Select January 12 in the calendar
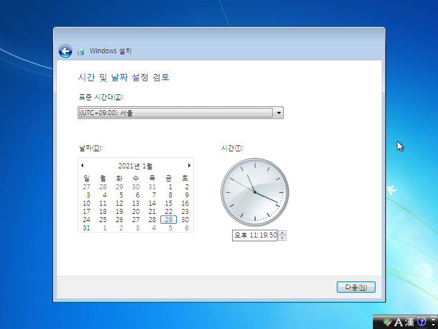The image size is (438, 329). (119, 203)
